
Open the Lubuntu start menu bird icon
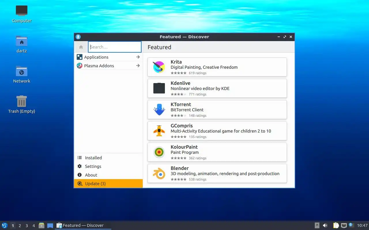click(x=5, y=225)
